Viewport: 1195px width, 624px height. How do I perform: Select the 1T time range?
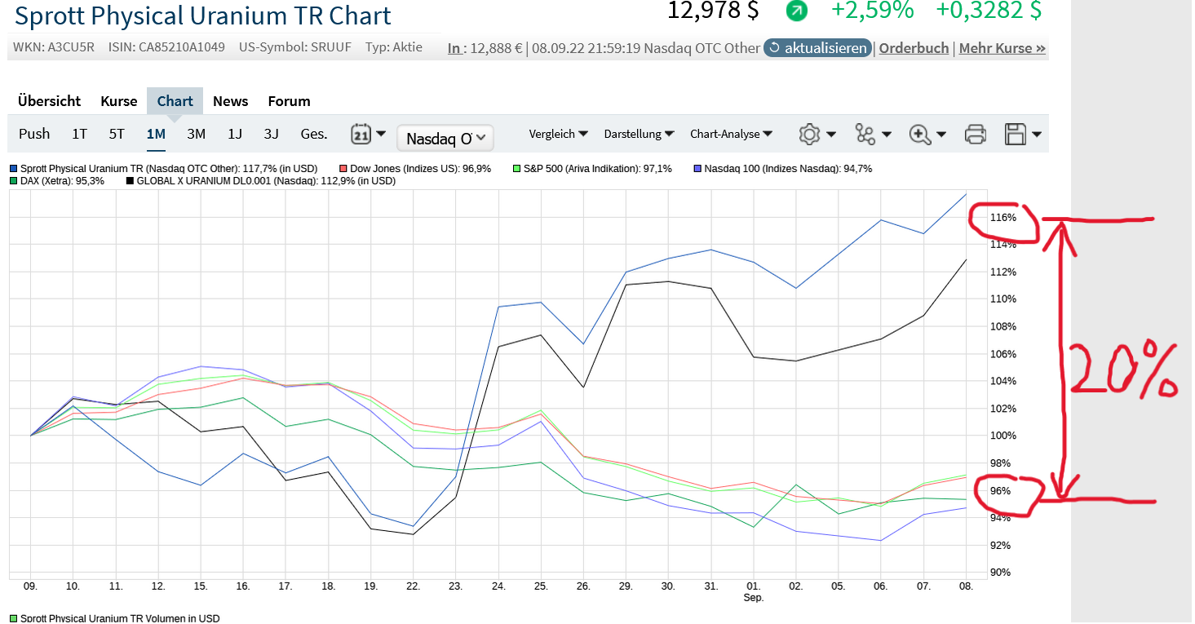(x=79, y=135)
